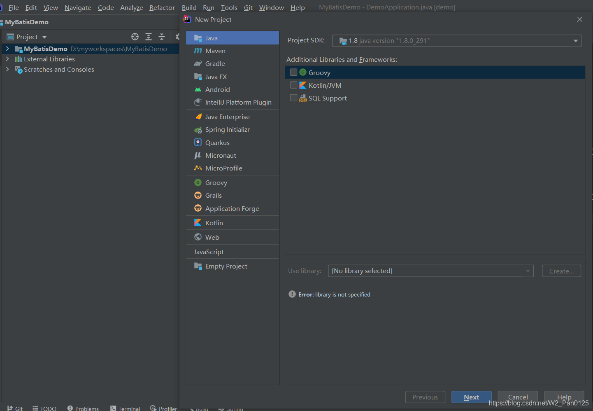Click the Collapse All icon in Project panel
Screen dimensions: 593x411
(162, 37)
